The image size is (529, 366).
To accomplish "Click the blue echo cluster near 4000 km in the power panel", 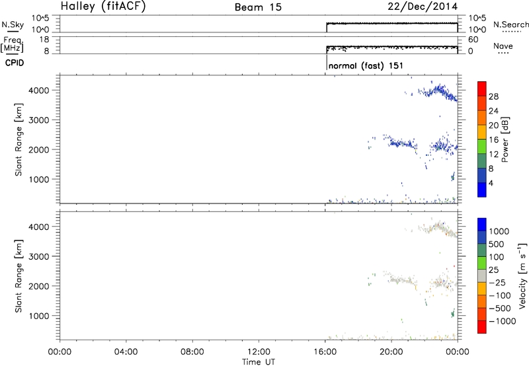I will [x=438, y=92].
